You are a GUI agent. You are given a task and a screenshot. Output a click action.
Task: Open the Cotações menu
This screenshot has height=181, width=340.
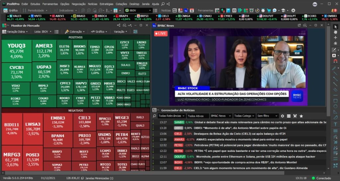click(121, 4)
